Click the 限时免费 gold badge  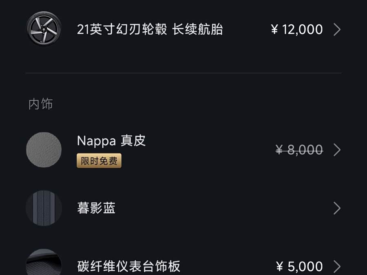pyautogui.click(x=99, y=161)
